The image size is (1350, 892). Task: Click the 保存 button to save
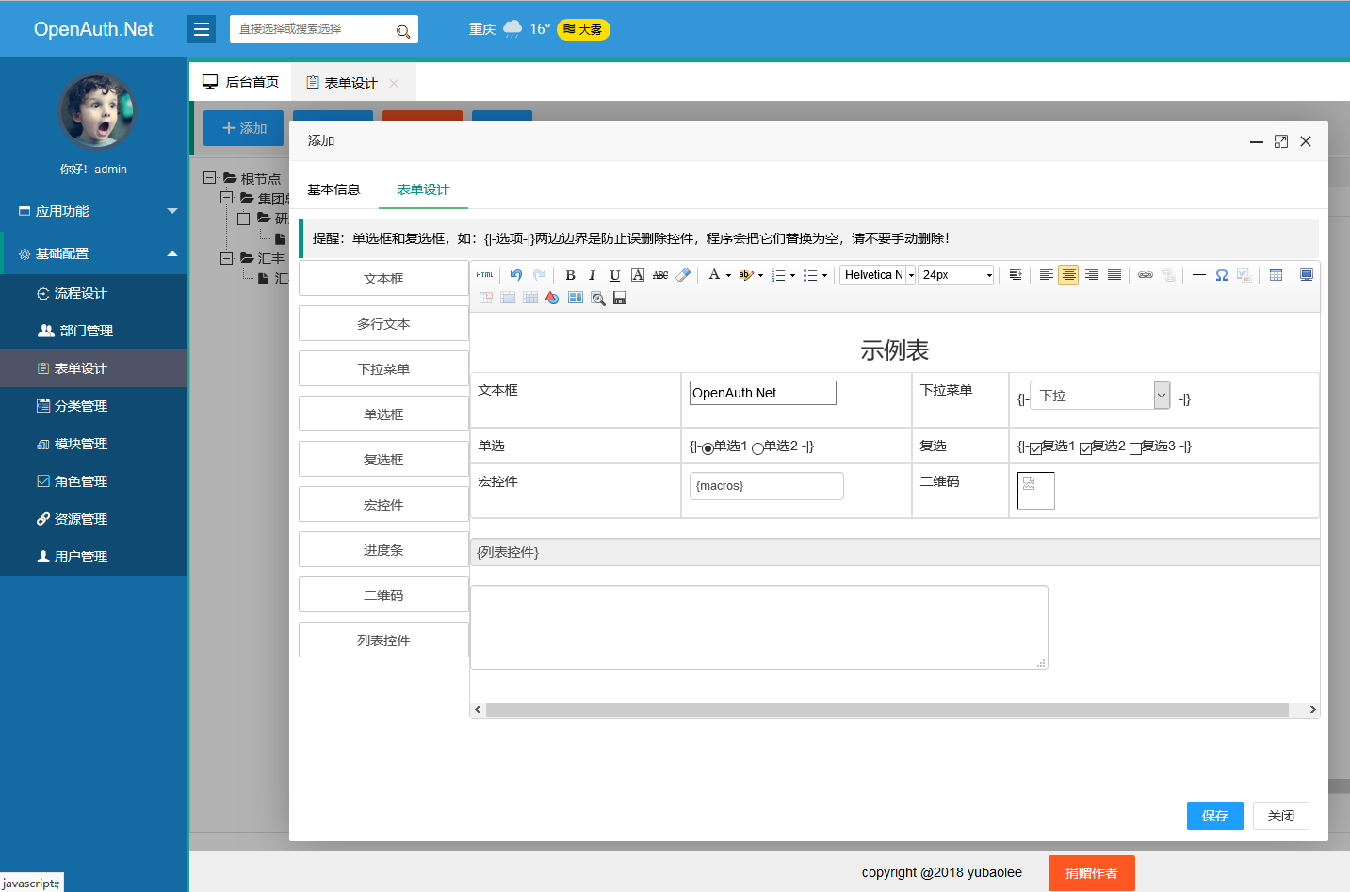point(1214,816)
